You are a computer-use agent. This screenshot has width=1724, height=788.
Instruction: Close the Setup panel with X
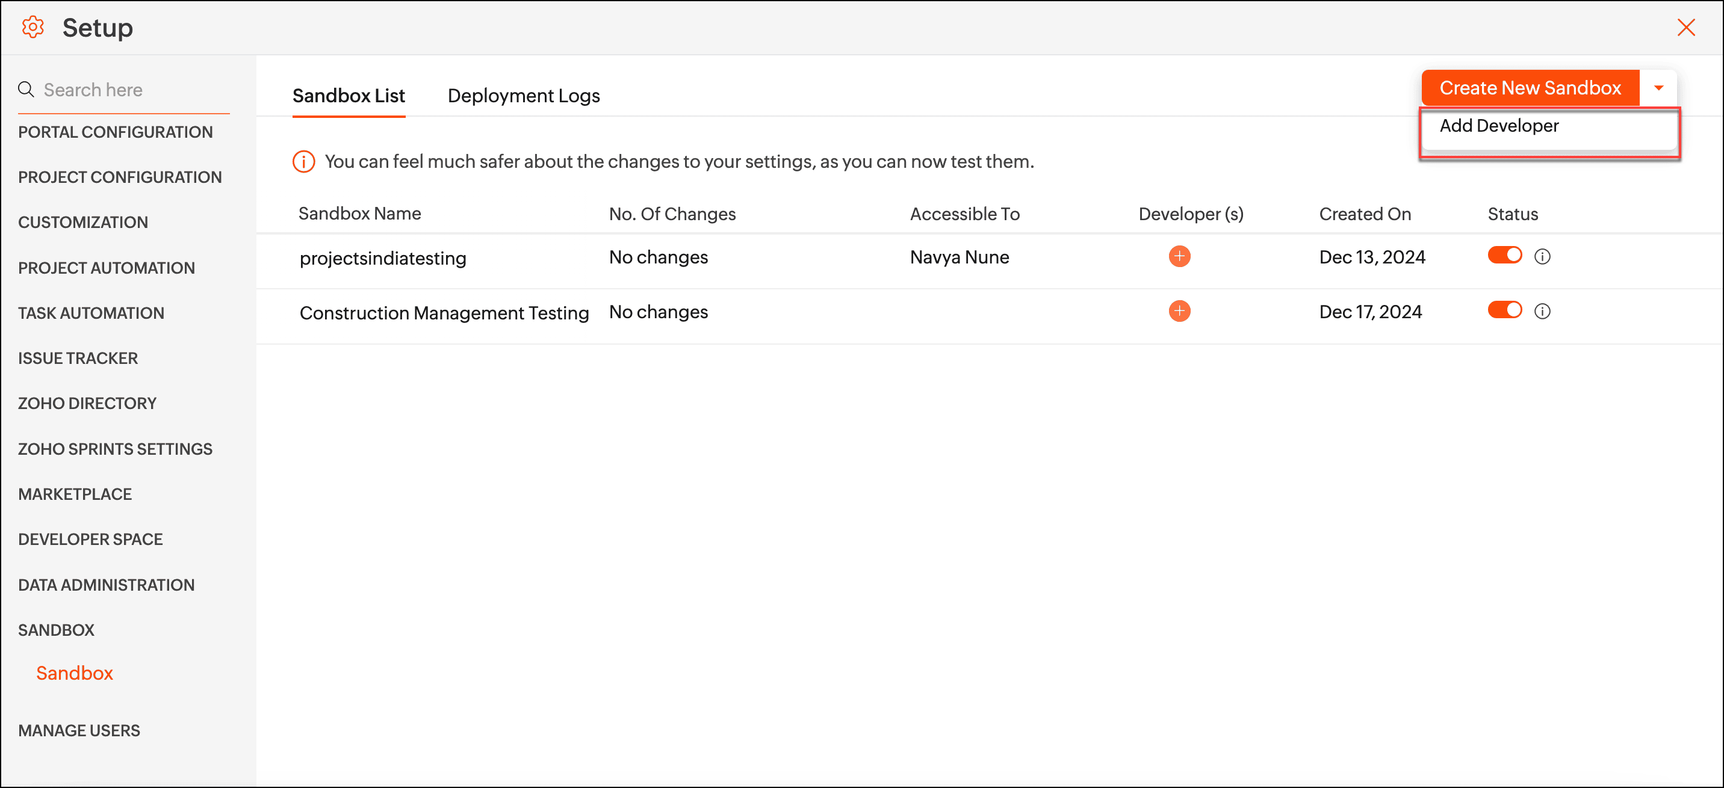(x=1685, y=28)
